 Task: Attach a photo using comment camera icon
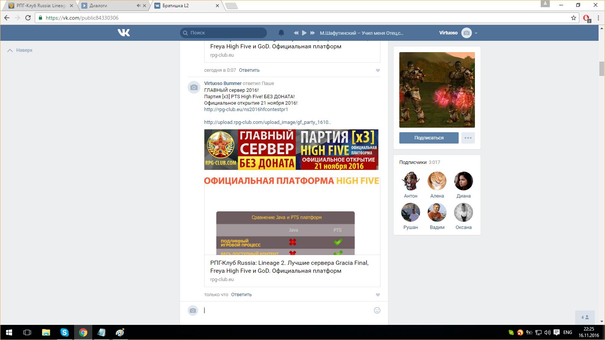coord(193,311)
